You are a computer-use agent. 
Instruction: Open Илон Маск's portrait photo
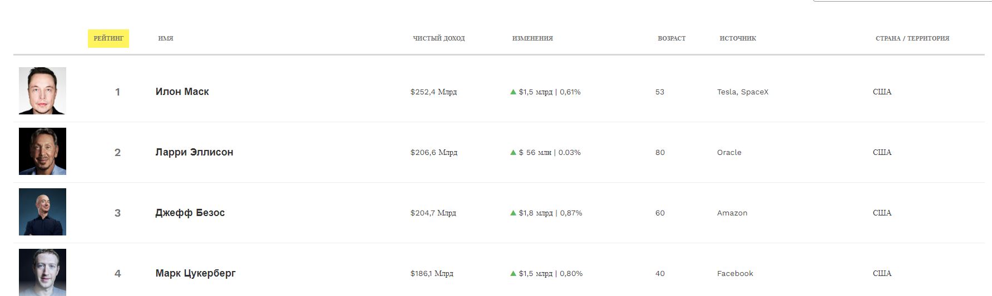42,91
